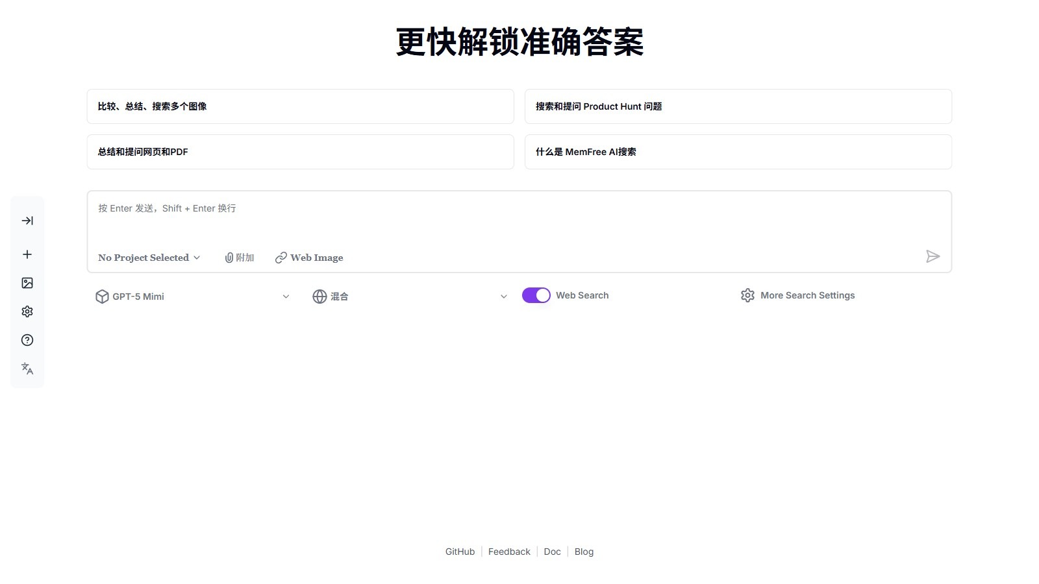
Task: Click the new chat plus icon
Action: 27,254
